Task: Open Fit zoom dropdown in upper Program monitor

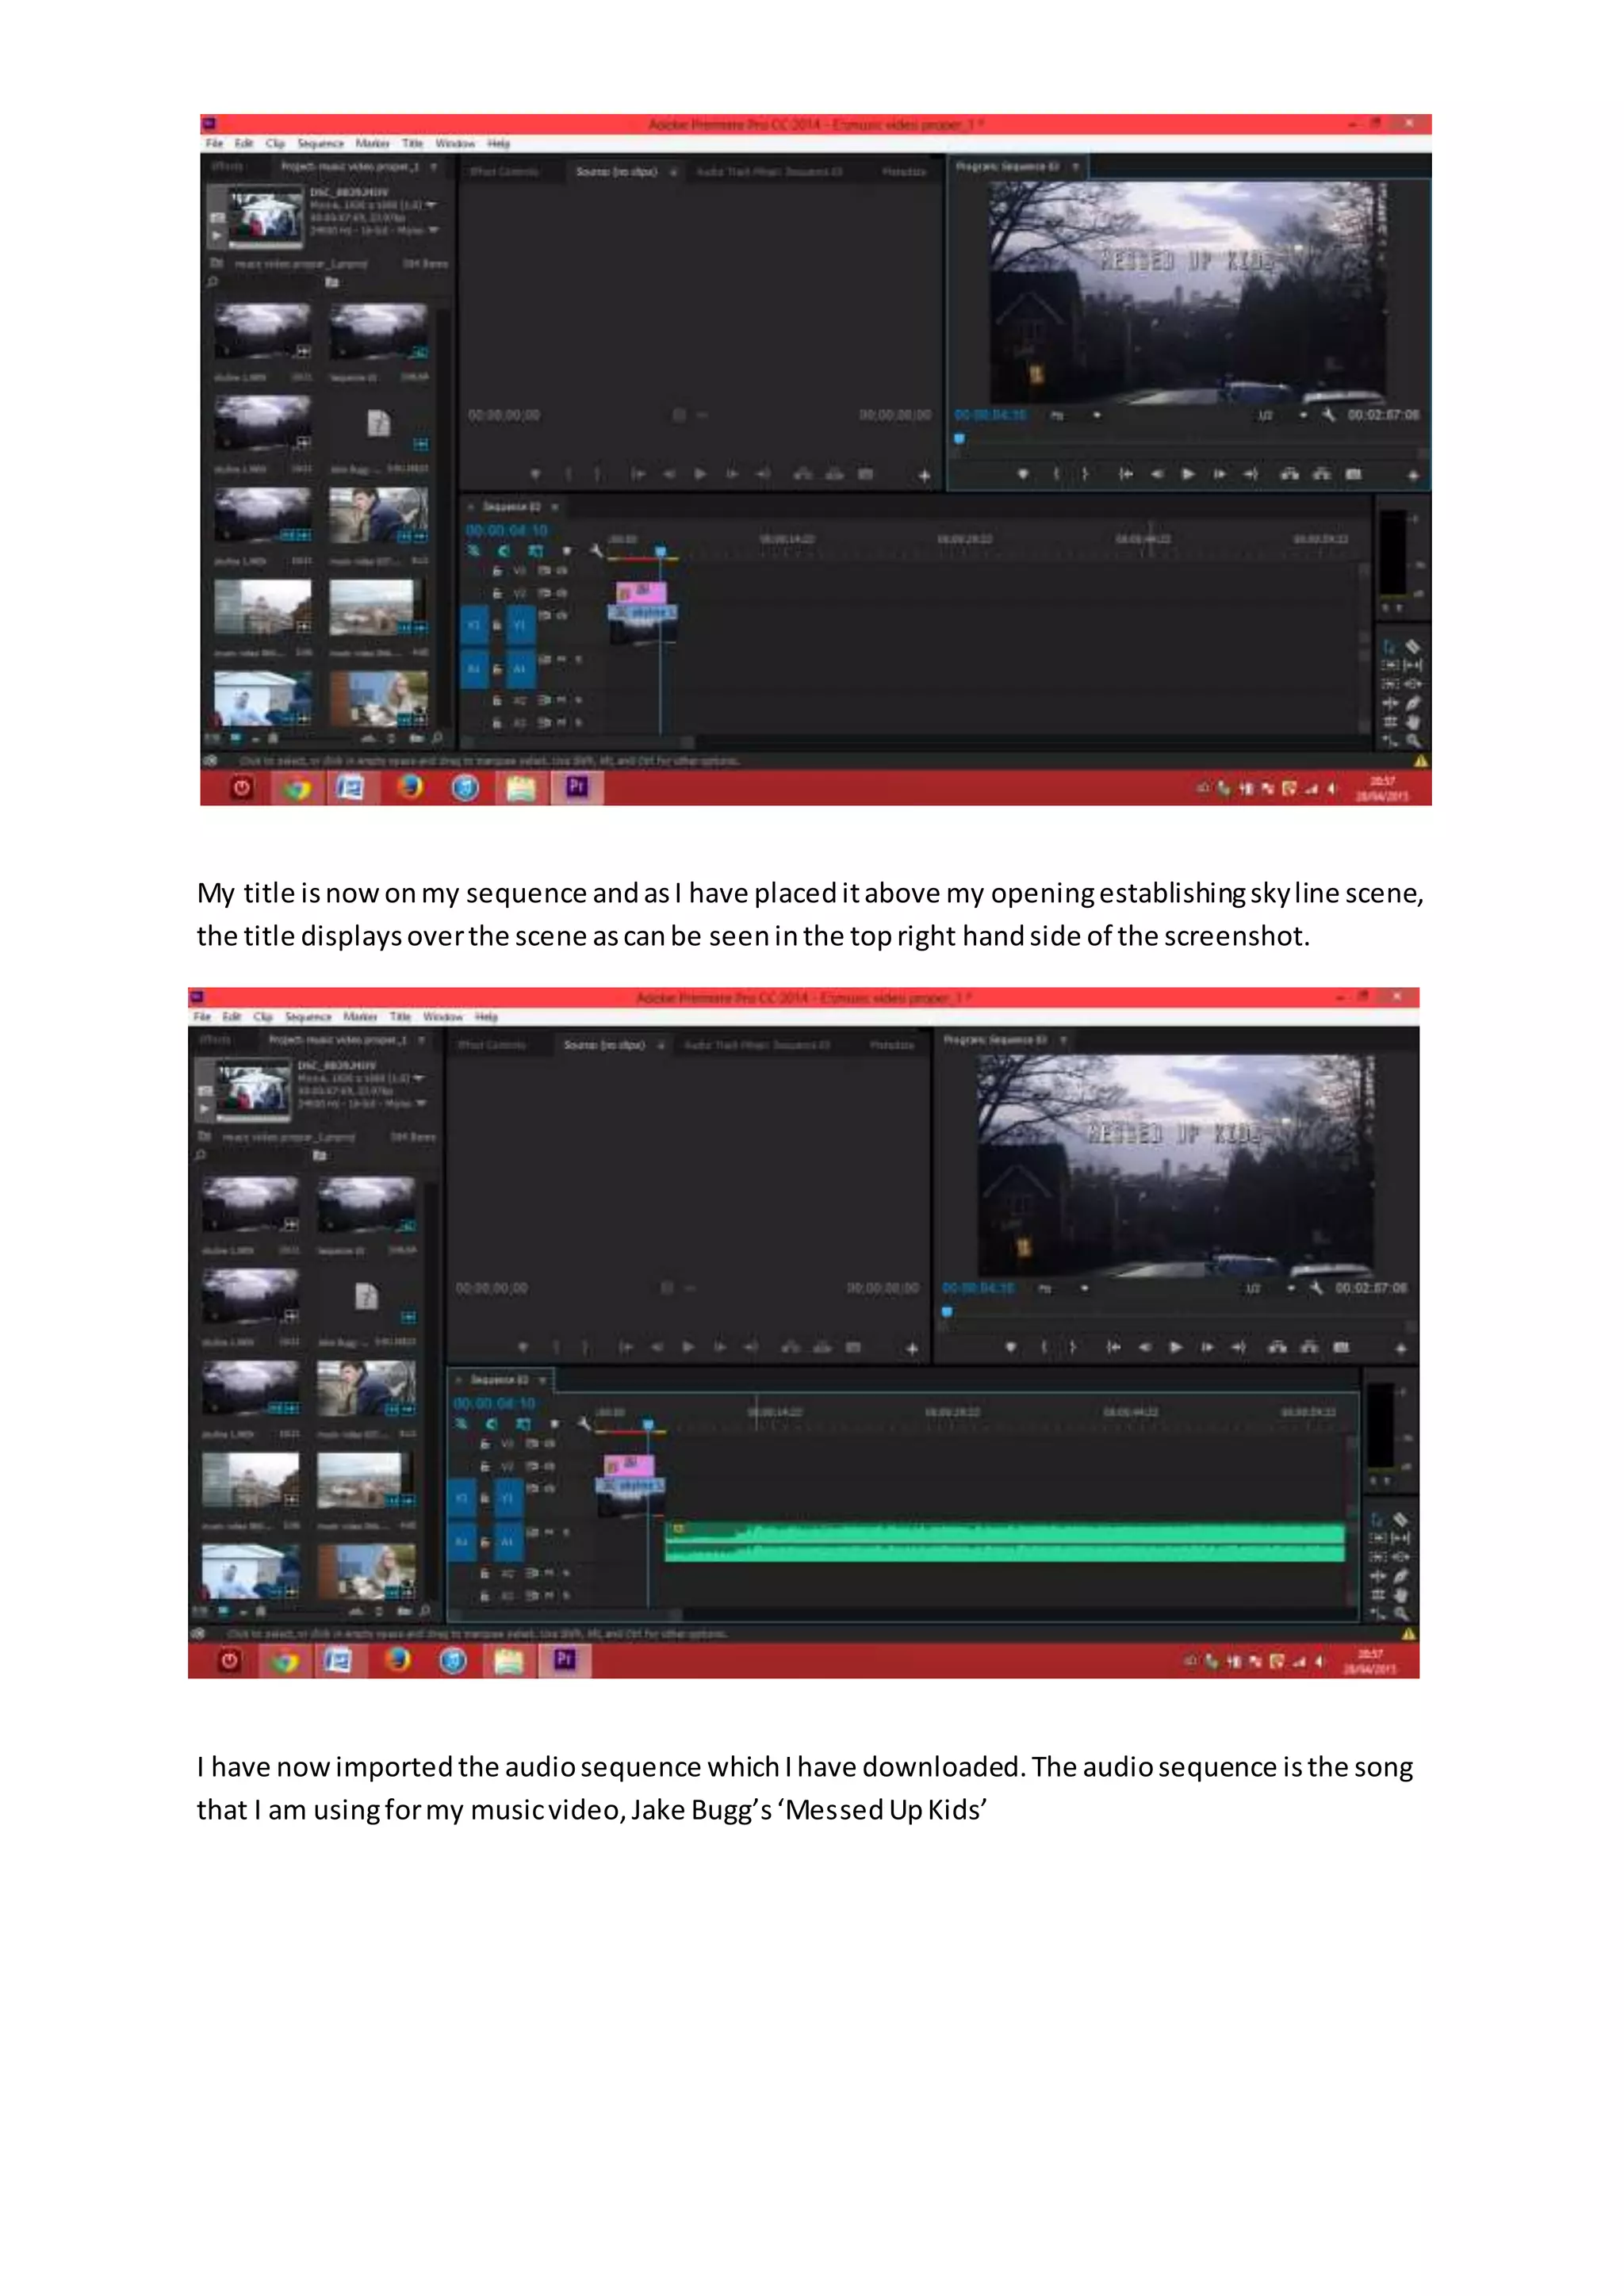Action: tap(1096, 415)
